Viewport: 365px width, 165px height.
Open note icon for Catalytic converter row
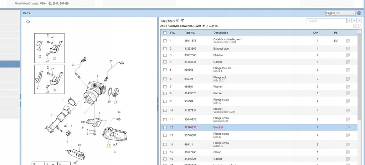pyautogui.click(x=348, y=41)
